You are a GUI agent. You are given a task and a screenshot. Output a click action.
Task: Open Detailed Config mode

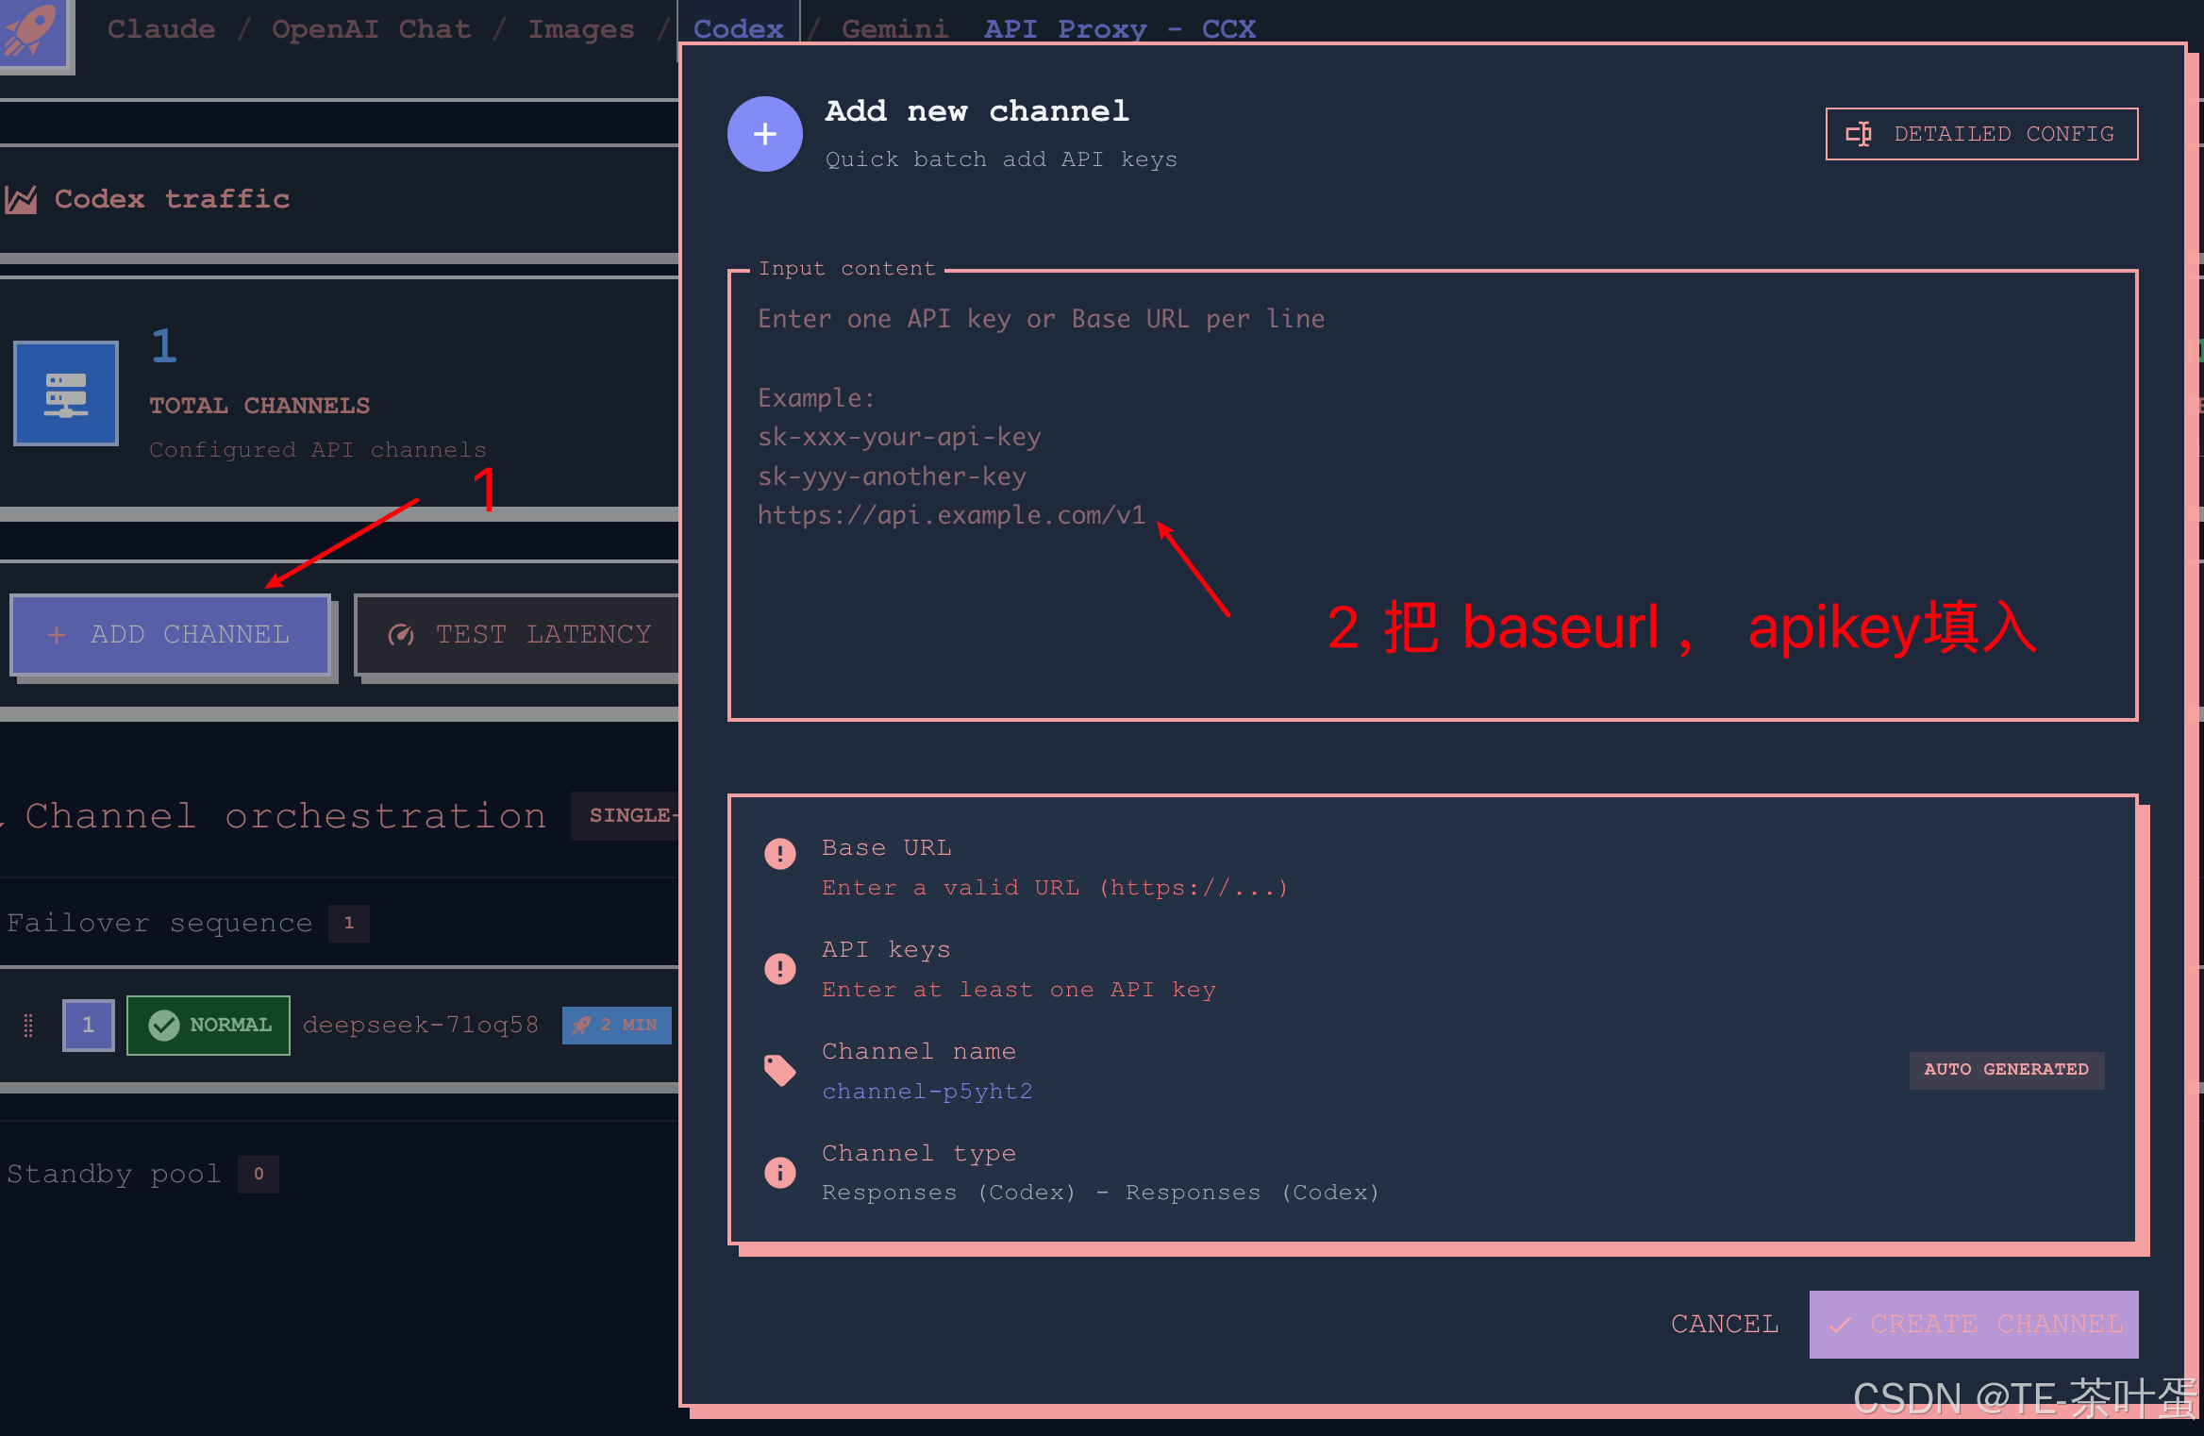tap(1981, 134)
